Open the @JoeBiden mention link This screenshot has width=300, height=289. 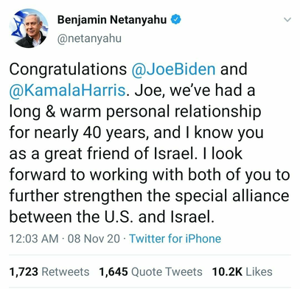174,69
